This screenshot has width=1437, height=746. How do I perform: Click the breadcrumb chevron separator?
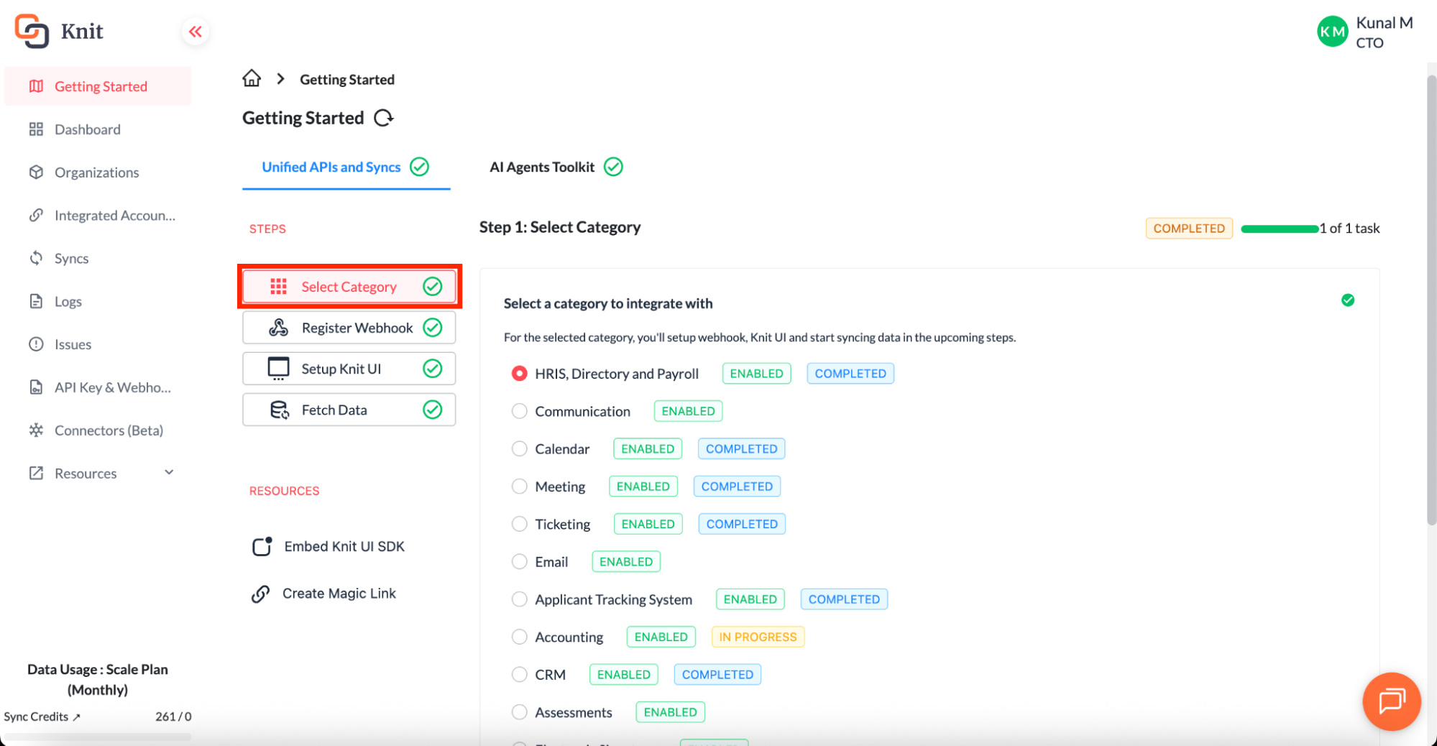pyautogui.click(x=280, y=79)
